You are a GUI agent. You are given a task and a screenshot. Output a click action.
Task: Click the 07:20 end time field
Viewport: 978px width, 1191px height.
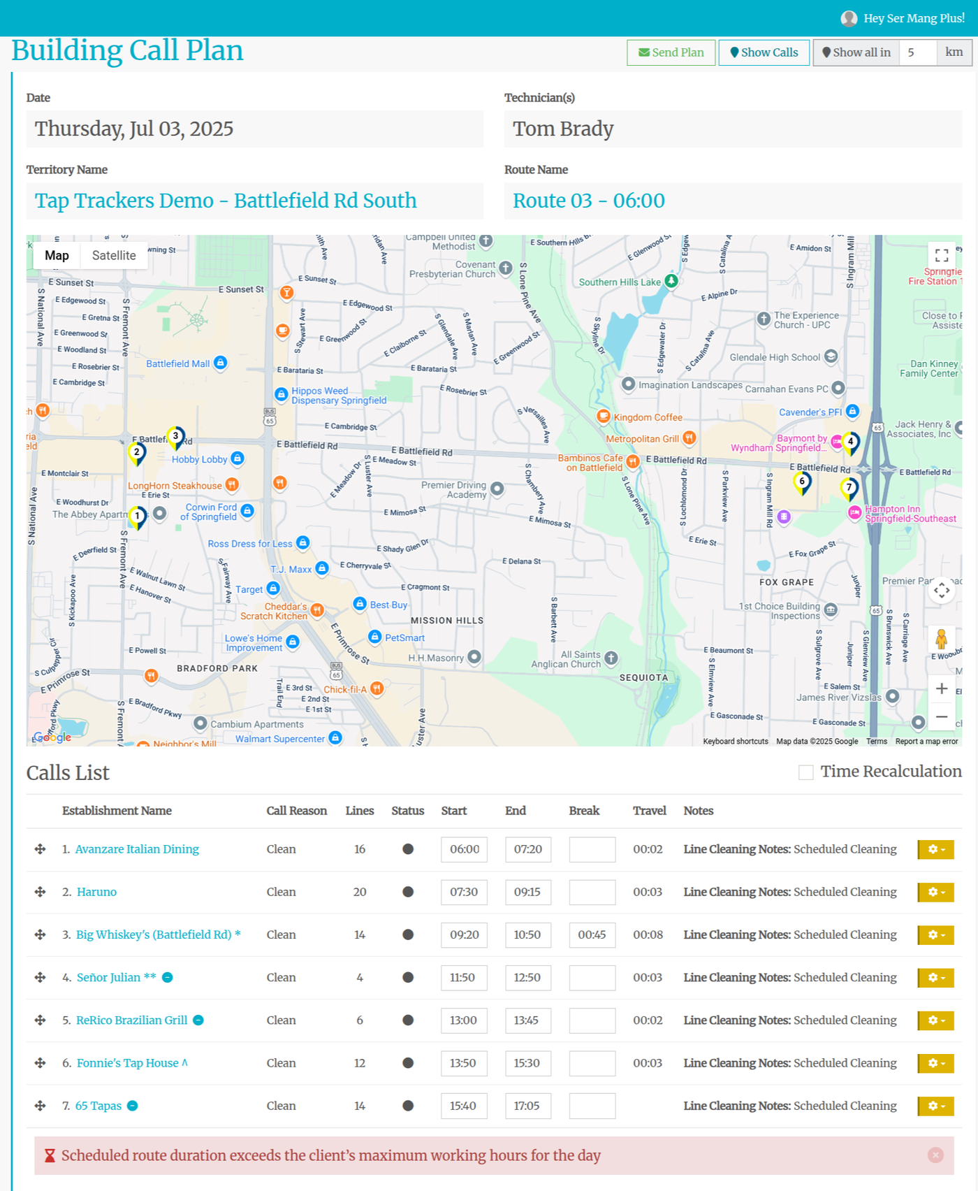tap(528, 849)
